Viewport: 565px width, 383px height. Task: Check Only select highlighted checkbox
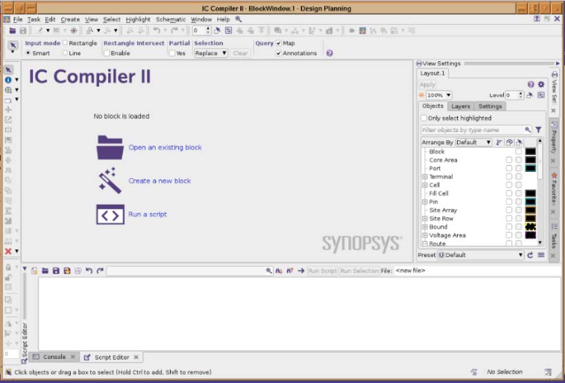424,118
